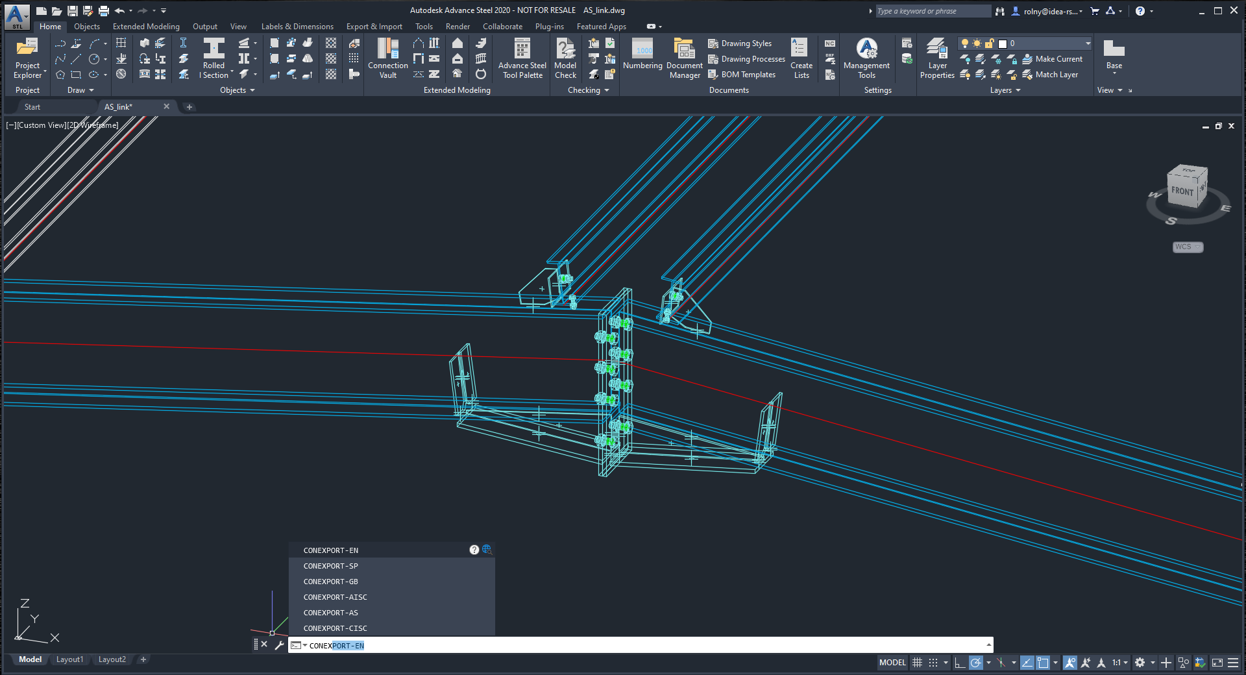Select the Line draw tool
The image size is (1246, 675).
77,59
